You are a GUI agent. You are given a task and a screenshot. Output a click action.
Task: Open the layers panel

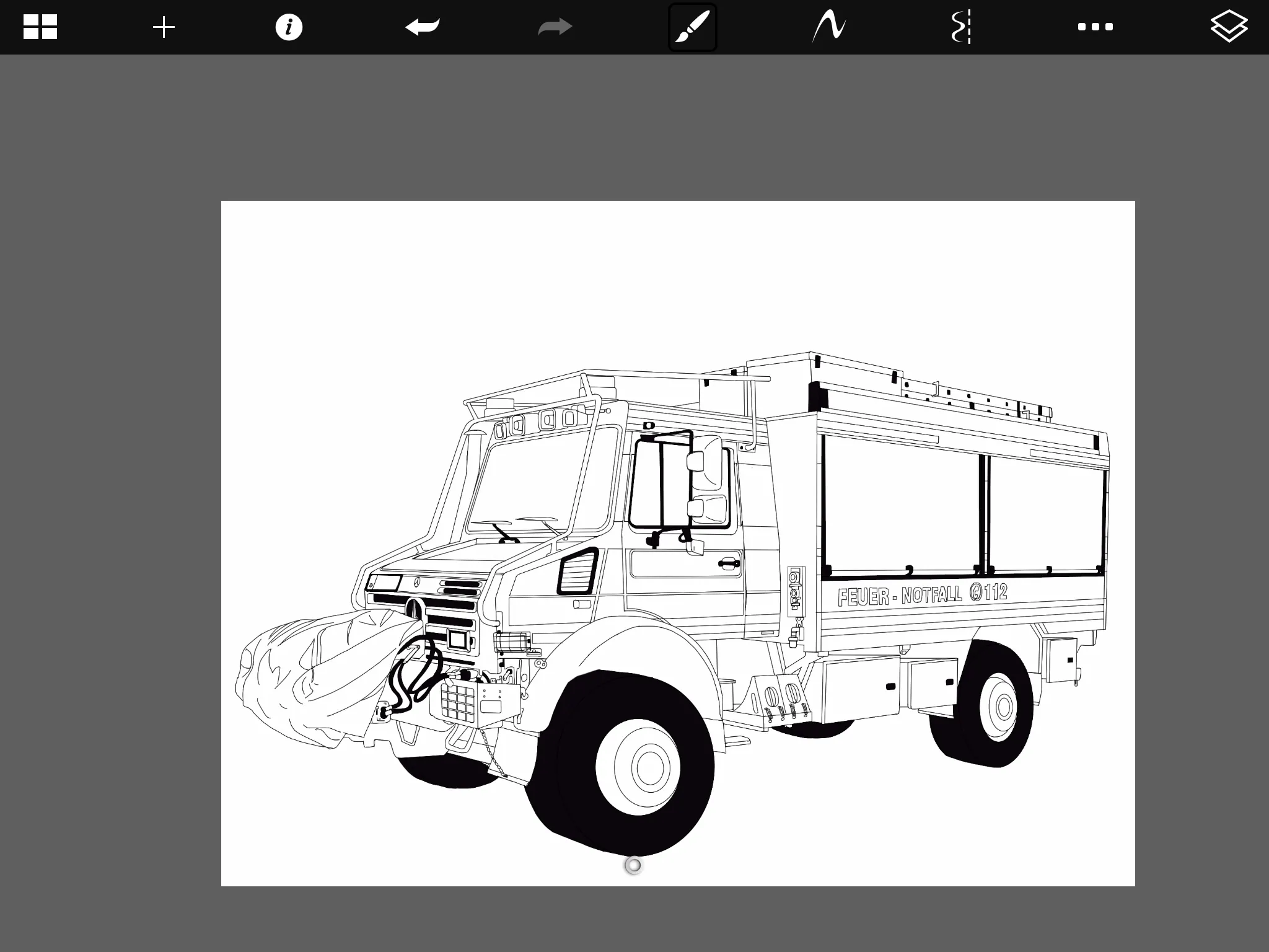pyautogui.click(x=1229, y=27)
